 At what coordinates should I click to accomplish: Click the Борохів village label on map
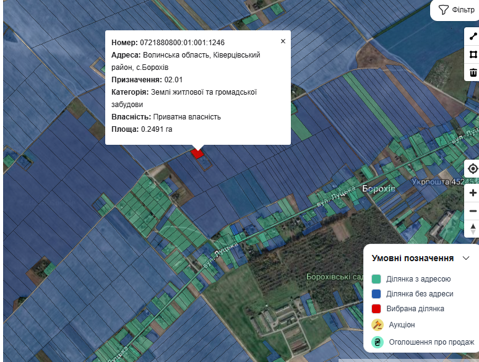click(x=378, y=188)
